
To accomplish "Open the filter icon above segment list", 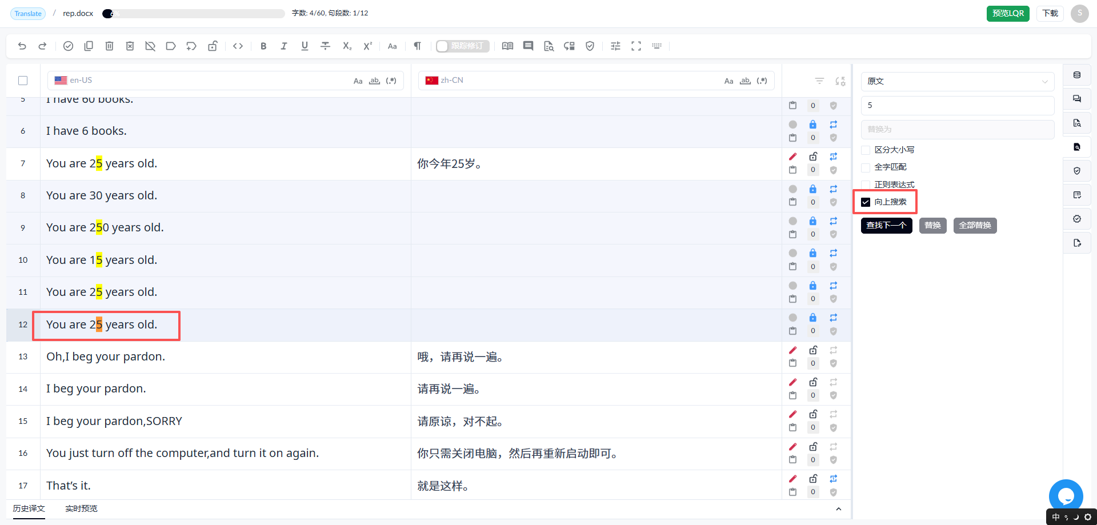I will click(819, 81).
